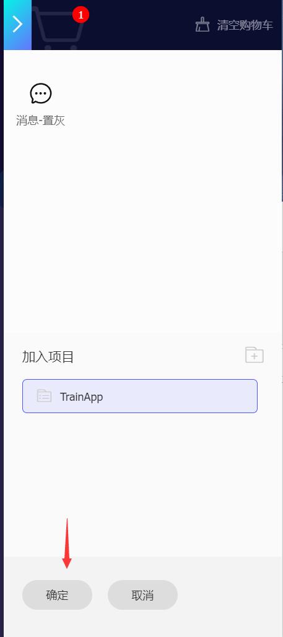Click the 消息-置灰 item label

41,121
